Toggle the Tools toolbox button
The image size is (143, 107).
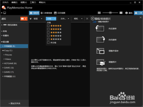[138, 13]
